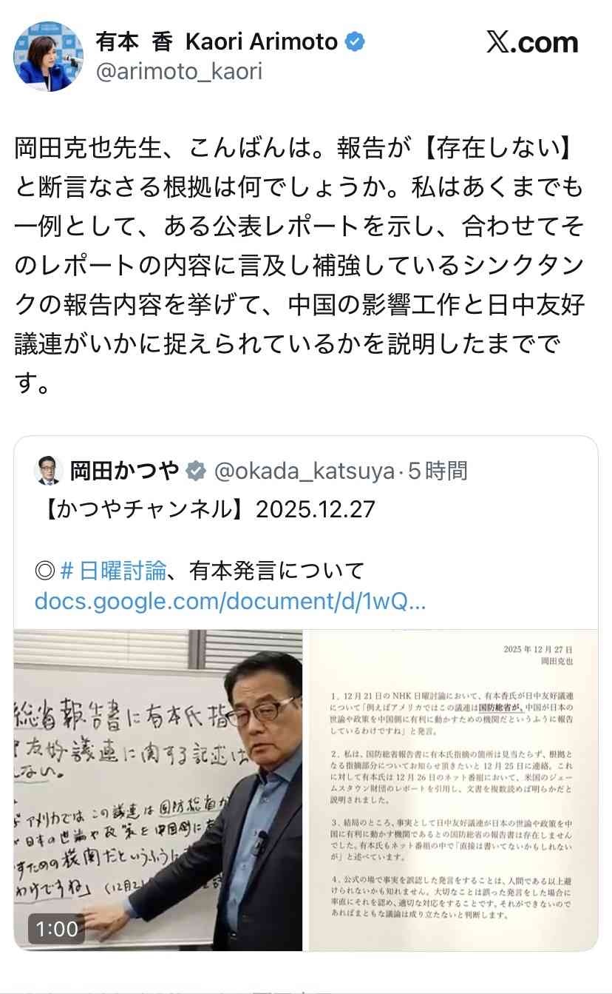This screenshot has height=994, width=612.
Task: Play the video thumbnail with the whiteboard
Action: click(x=158, y=790)
